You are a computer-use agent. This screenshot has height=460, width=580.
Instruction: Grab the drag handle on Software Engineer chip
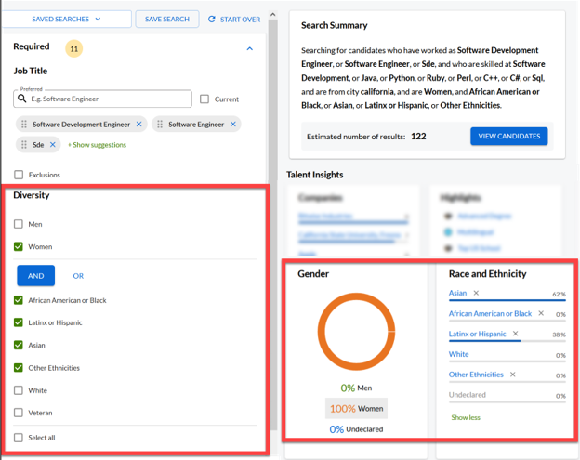click(160, 125)
